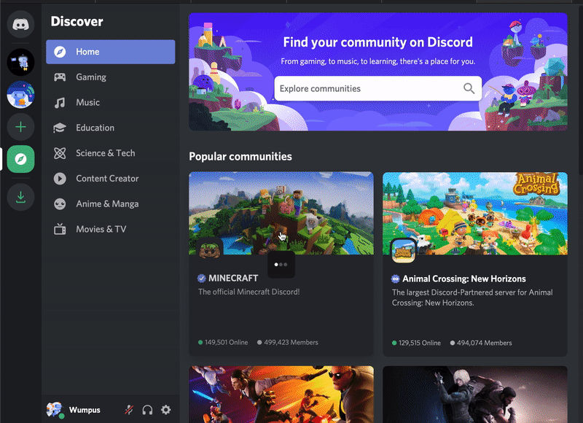Open the Animal Crossing banner image
Viewport: 583px width, 423px height.
pos(475,214)
